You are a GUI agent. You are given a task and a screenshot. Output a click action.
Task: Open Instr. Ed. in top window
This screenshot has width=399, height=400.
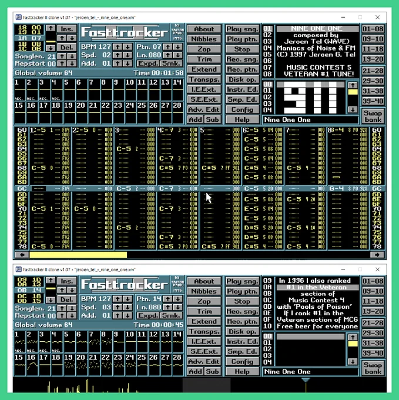242,89
